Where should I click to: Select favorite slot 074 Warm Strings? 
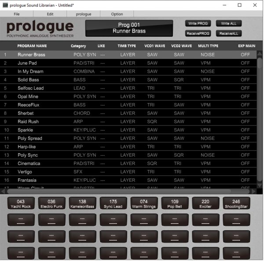[144, 203]
